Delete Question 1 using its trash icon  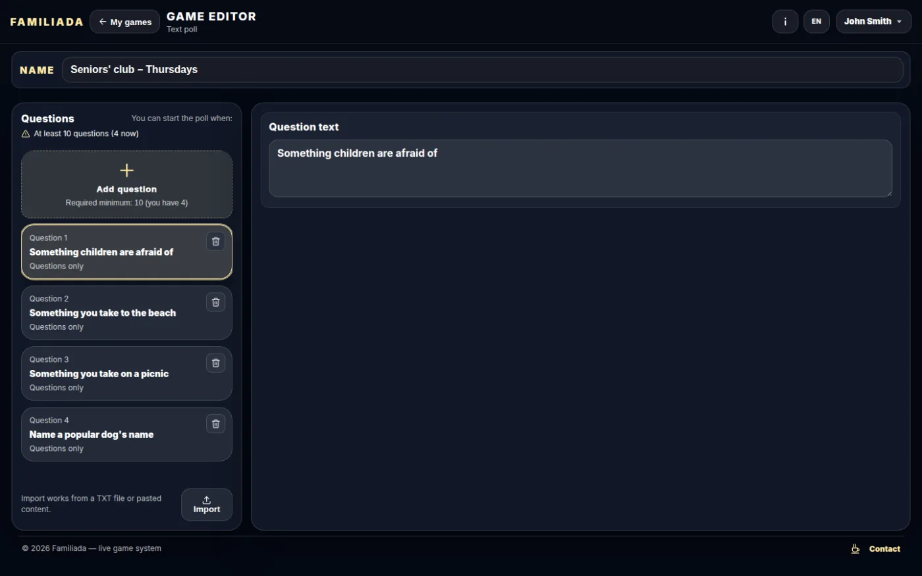pyautogui.click(x=215, y=242)
